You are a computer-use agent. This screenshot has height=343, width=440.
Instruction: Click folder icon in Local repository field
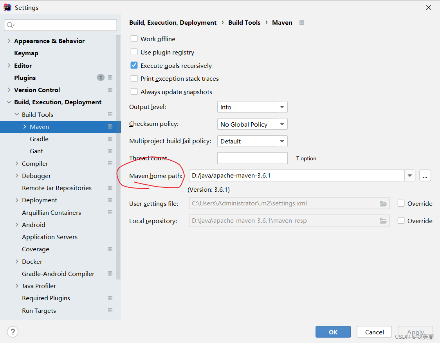point(383,221)
